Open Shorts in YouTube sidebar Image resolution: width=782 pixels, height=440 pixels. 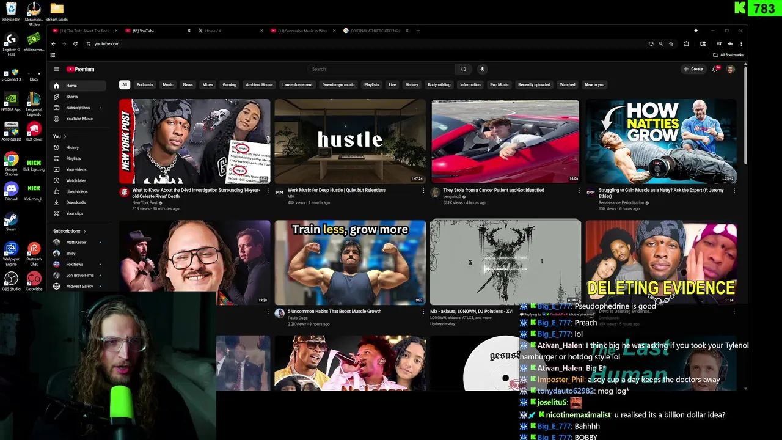tap(79, 97)
